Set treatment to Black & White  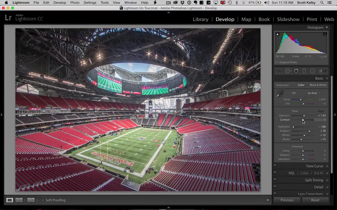pos(318,85)
